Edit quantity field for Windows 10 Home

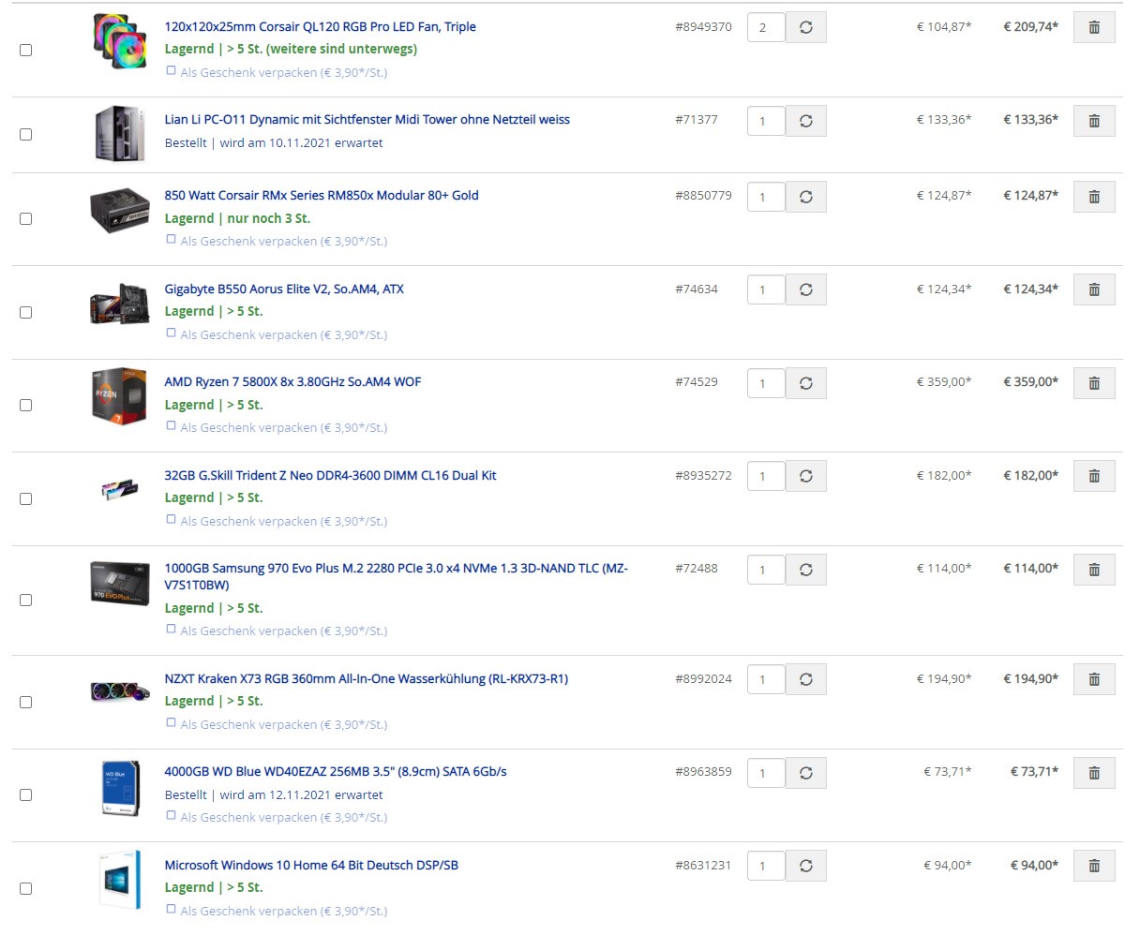766,866
